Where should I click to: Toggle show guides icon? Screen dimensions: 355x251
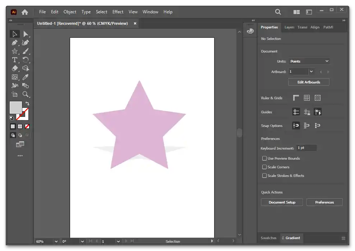[x=296, y=112]
